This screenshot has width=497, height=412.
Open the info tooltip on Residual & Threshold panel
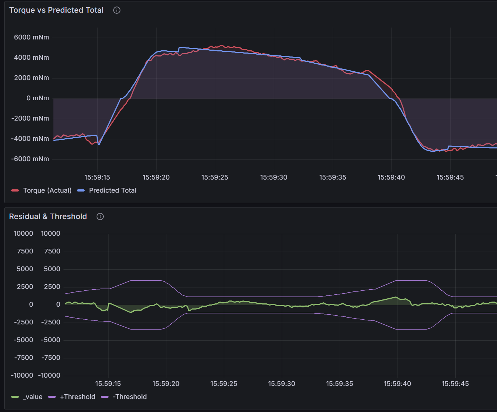pos(100,216)
